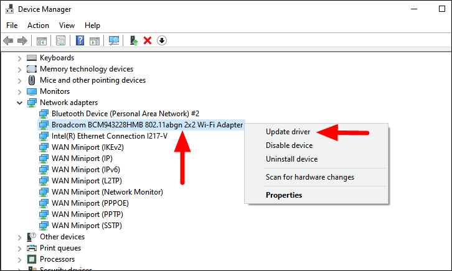
Task: Click the Processors chip icon
Action: point(32,259)
